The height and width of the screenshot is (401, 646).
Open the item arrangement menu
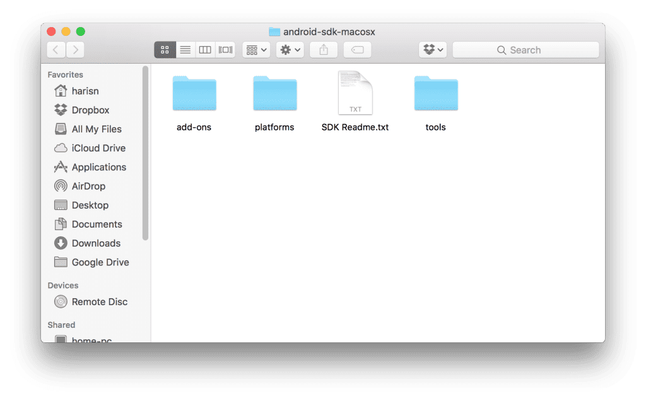point(255,49)
